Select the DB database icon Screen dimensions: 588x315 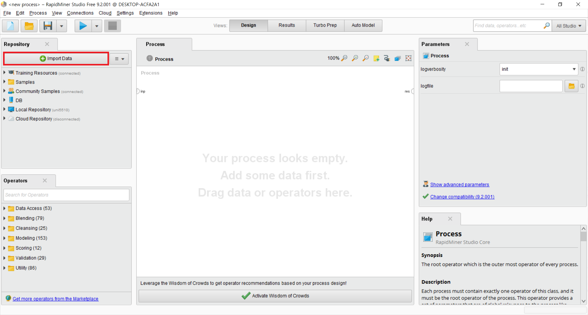pyautogui.click(x=11, y=100)
